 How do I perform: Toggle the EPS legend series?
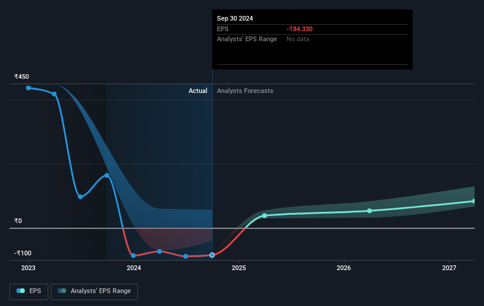(29, 291)
